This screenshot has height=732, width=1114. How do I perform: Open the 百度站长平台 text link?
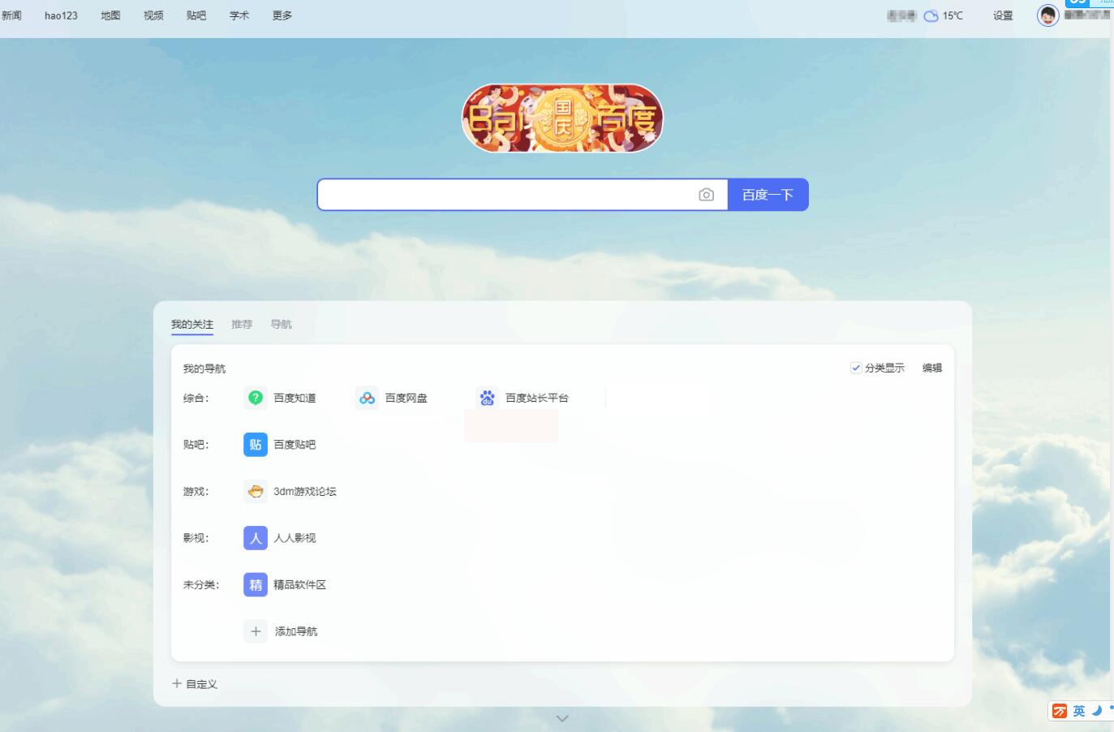pos(537,398)
